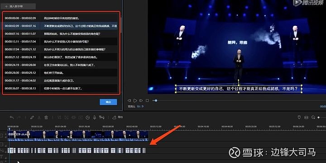This screenshot has width=326, height=163.
Task: Click the Freeze frame icon before the clock
Action: tap(81, 117)
